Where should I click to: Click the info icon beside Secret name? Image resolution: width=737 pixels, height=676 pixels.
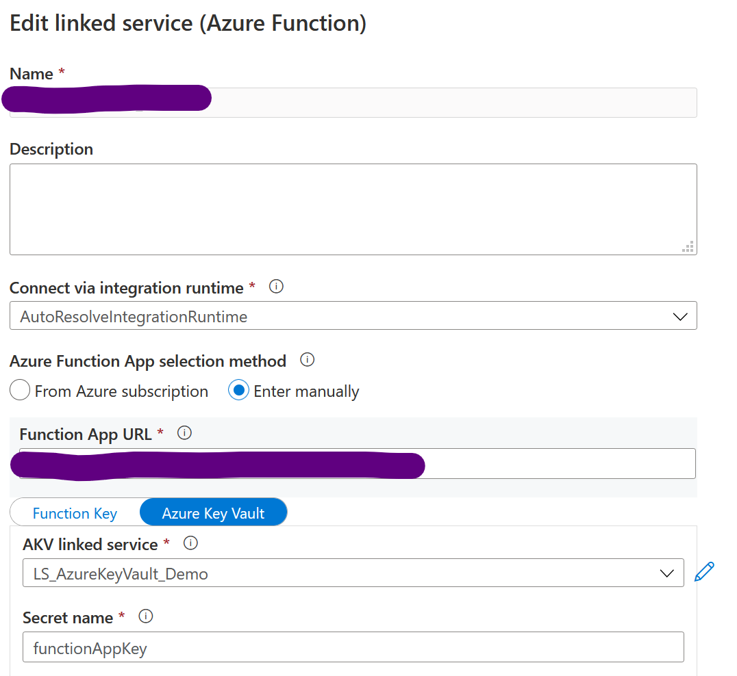pos(145,616)
